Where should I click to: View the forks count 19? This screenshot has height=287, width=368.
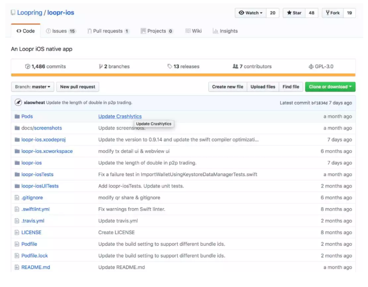349,13
